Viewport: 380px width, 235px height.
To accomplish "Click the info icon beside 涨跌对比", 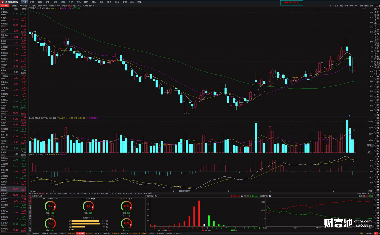I will 270,196.
